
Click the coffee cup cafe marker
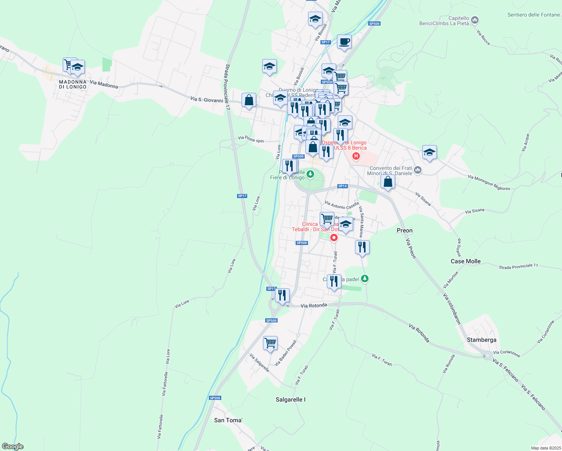pos(344,42)
